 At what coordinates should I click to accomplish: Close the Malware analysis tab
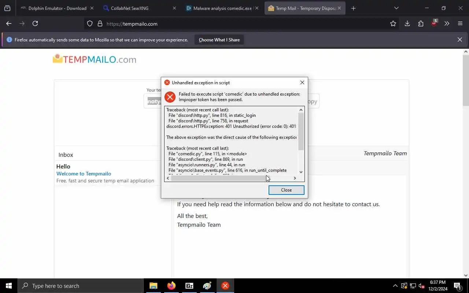coord(257,8)
